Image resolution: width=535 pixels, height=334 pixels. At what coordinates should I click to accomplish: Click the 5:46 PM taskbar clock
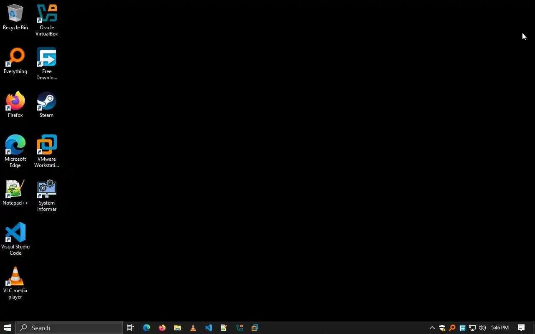500,328
